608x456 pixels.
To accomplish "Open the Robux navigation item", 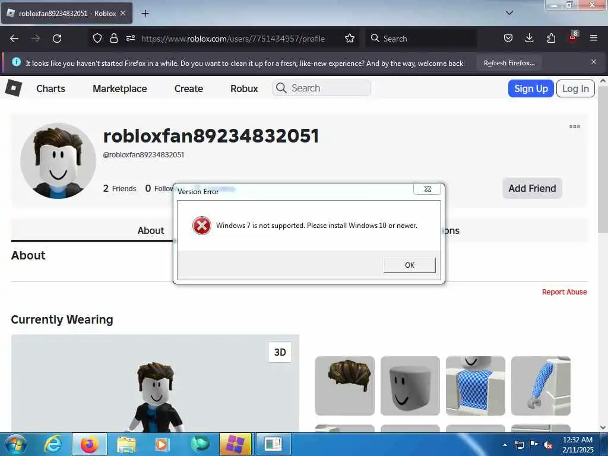I will 244,88.
